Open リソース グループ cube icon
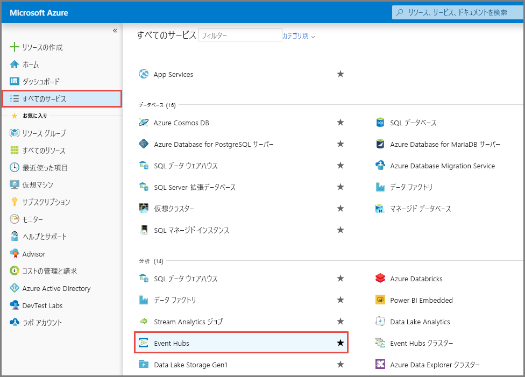 click(x=15, y=133)
